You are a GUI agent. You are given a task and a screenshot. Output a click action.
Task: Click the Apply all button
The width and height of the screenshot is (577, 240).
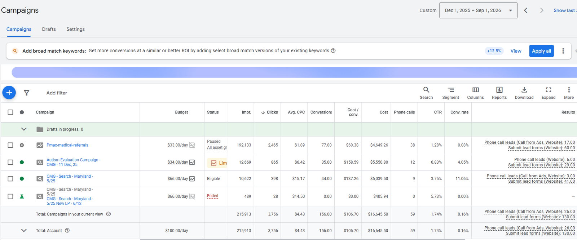[x=541, y=51]
